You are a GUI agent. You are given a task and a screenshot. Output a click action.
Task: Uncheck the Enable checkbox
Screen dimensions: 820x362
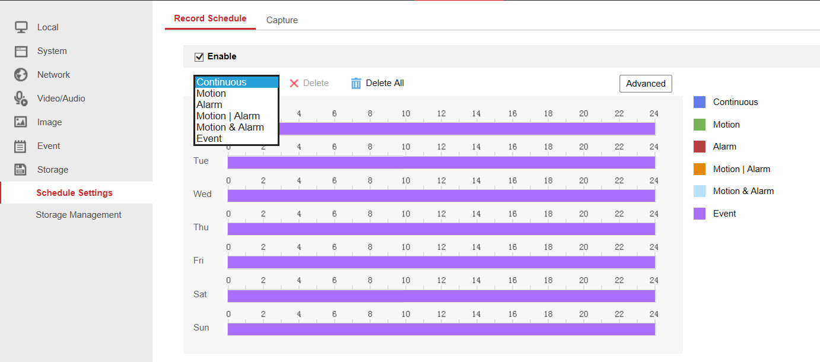point(199,57)
